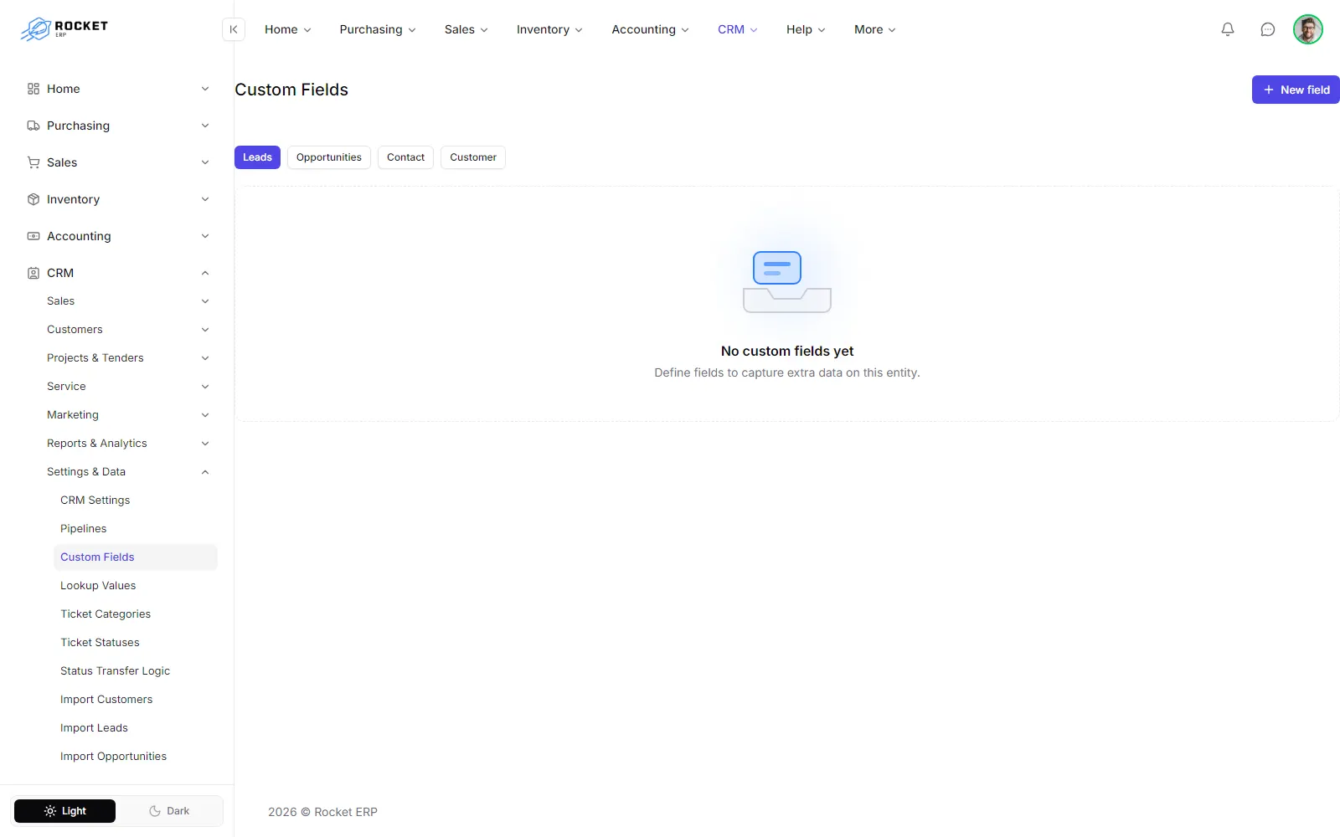1340x837 pixels.
Task: Open Ticket Statuses in sidebar
Action: pyautogui.click(x=135, y=643)
